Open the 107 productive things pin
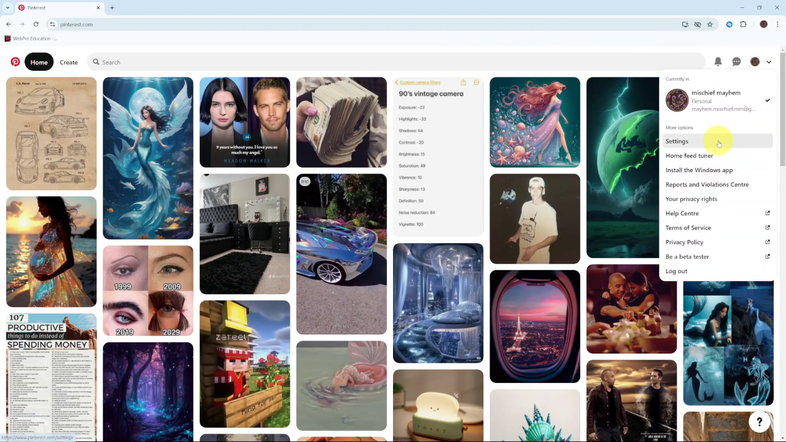 pos(51,377)
